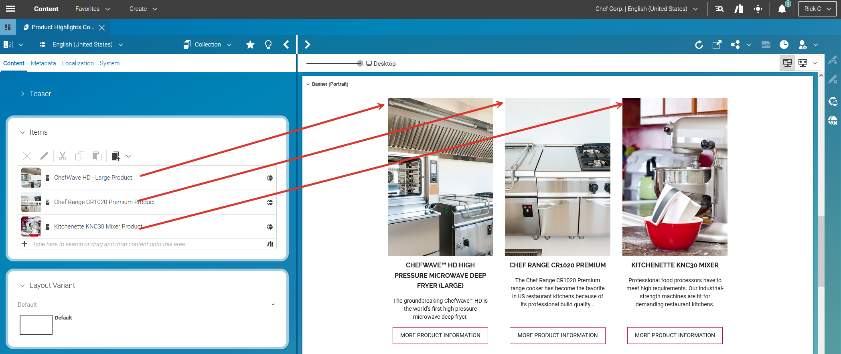Viewport: 841px width, 354px height.
Task: Switch to the Localization tab
Action: pos(78,63)
